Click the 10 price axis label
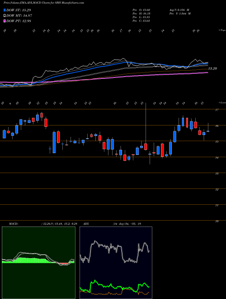Viewport: 226px width, 299px height. point(217,222)
